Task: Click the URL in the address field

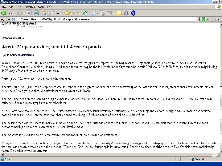Action: (x=56, y=19)
